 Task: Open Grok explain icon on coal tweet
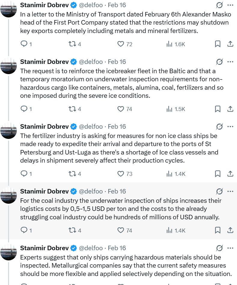point(219,191)
